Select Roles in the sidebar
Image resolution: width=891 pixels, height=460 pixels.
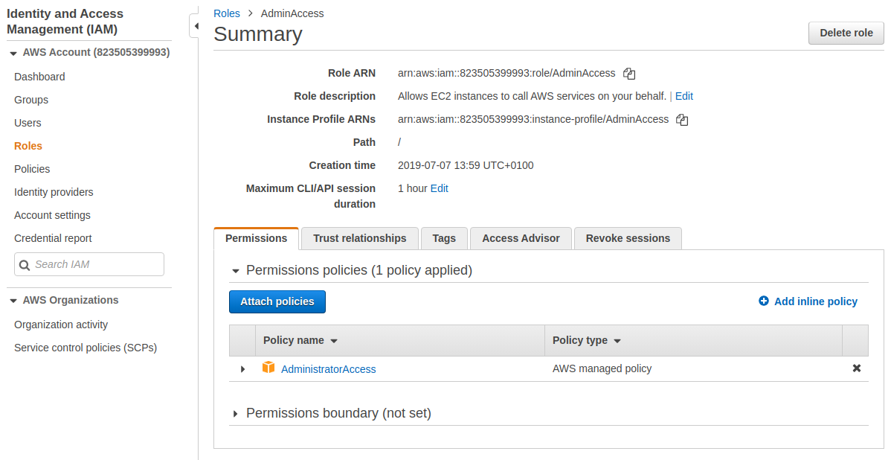coord(28,146)
